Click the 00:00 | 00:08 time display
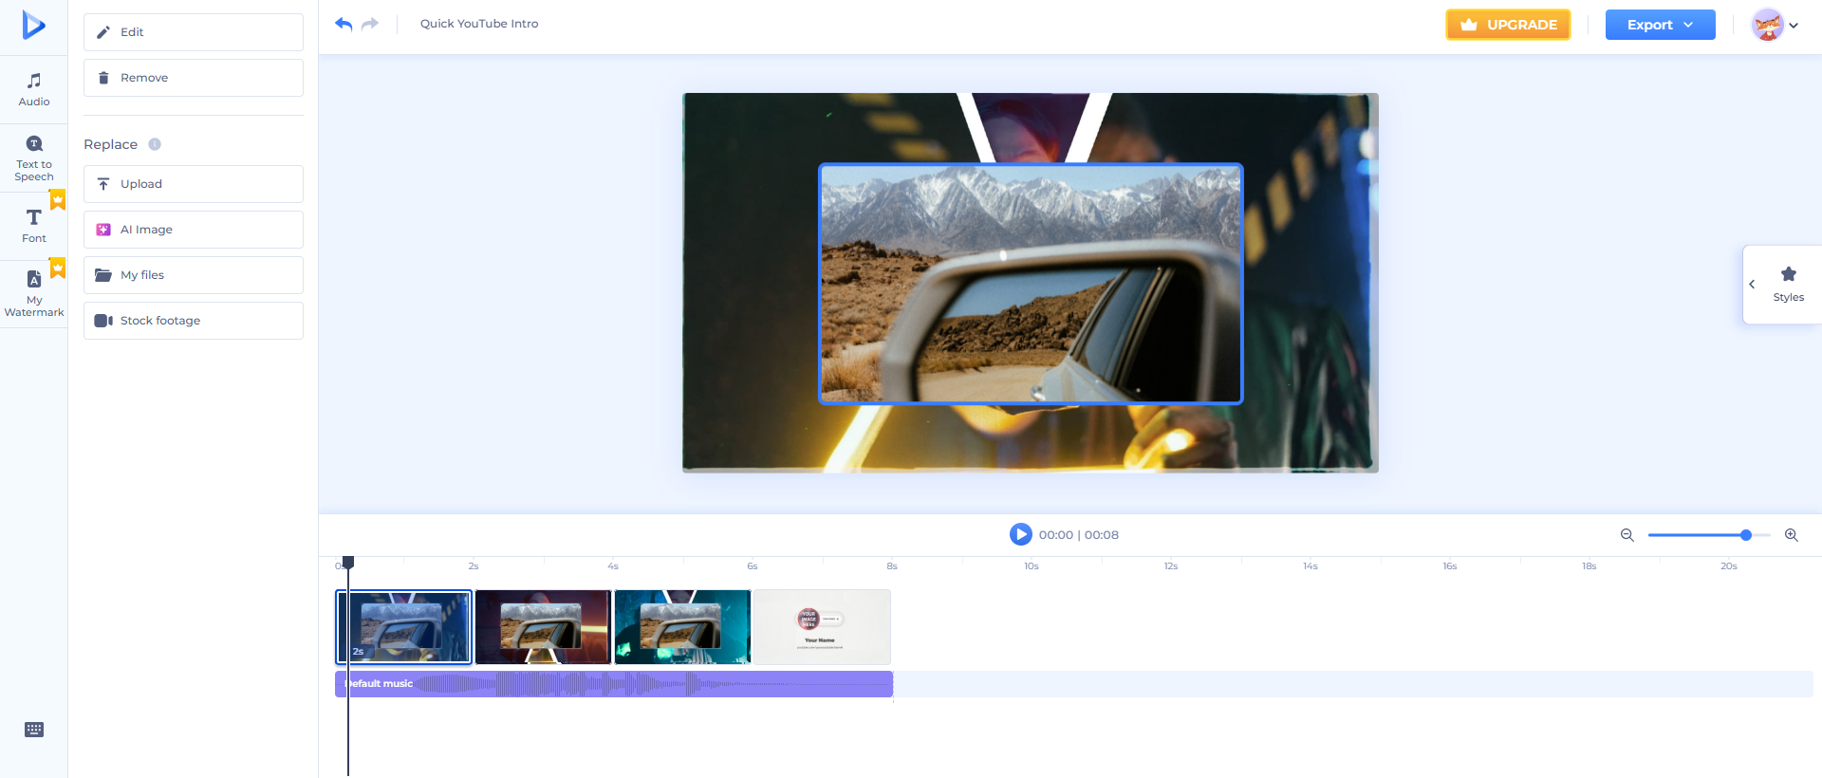Viewport: 1822px width, 778px height. (x=1078, y=535)
